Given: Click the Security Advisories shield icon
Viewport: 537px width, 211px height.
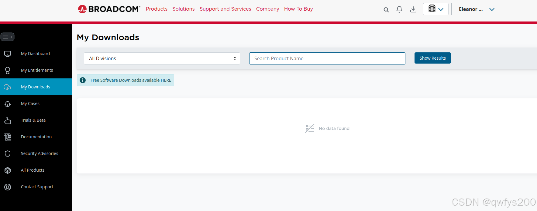Looking at the screenshot, I should pos(8,154).
